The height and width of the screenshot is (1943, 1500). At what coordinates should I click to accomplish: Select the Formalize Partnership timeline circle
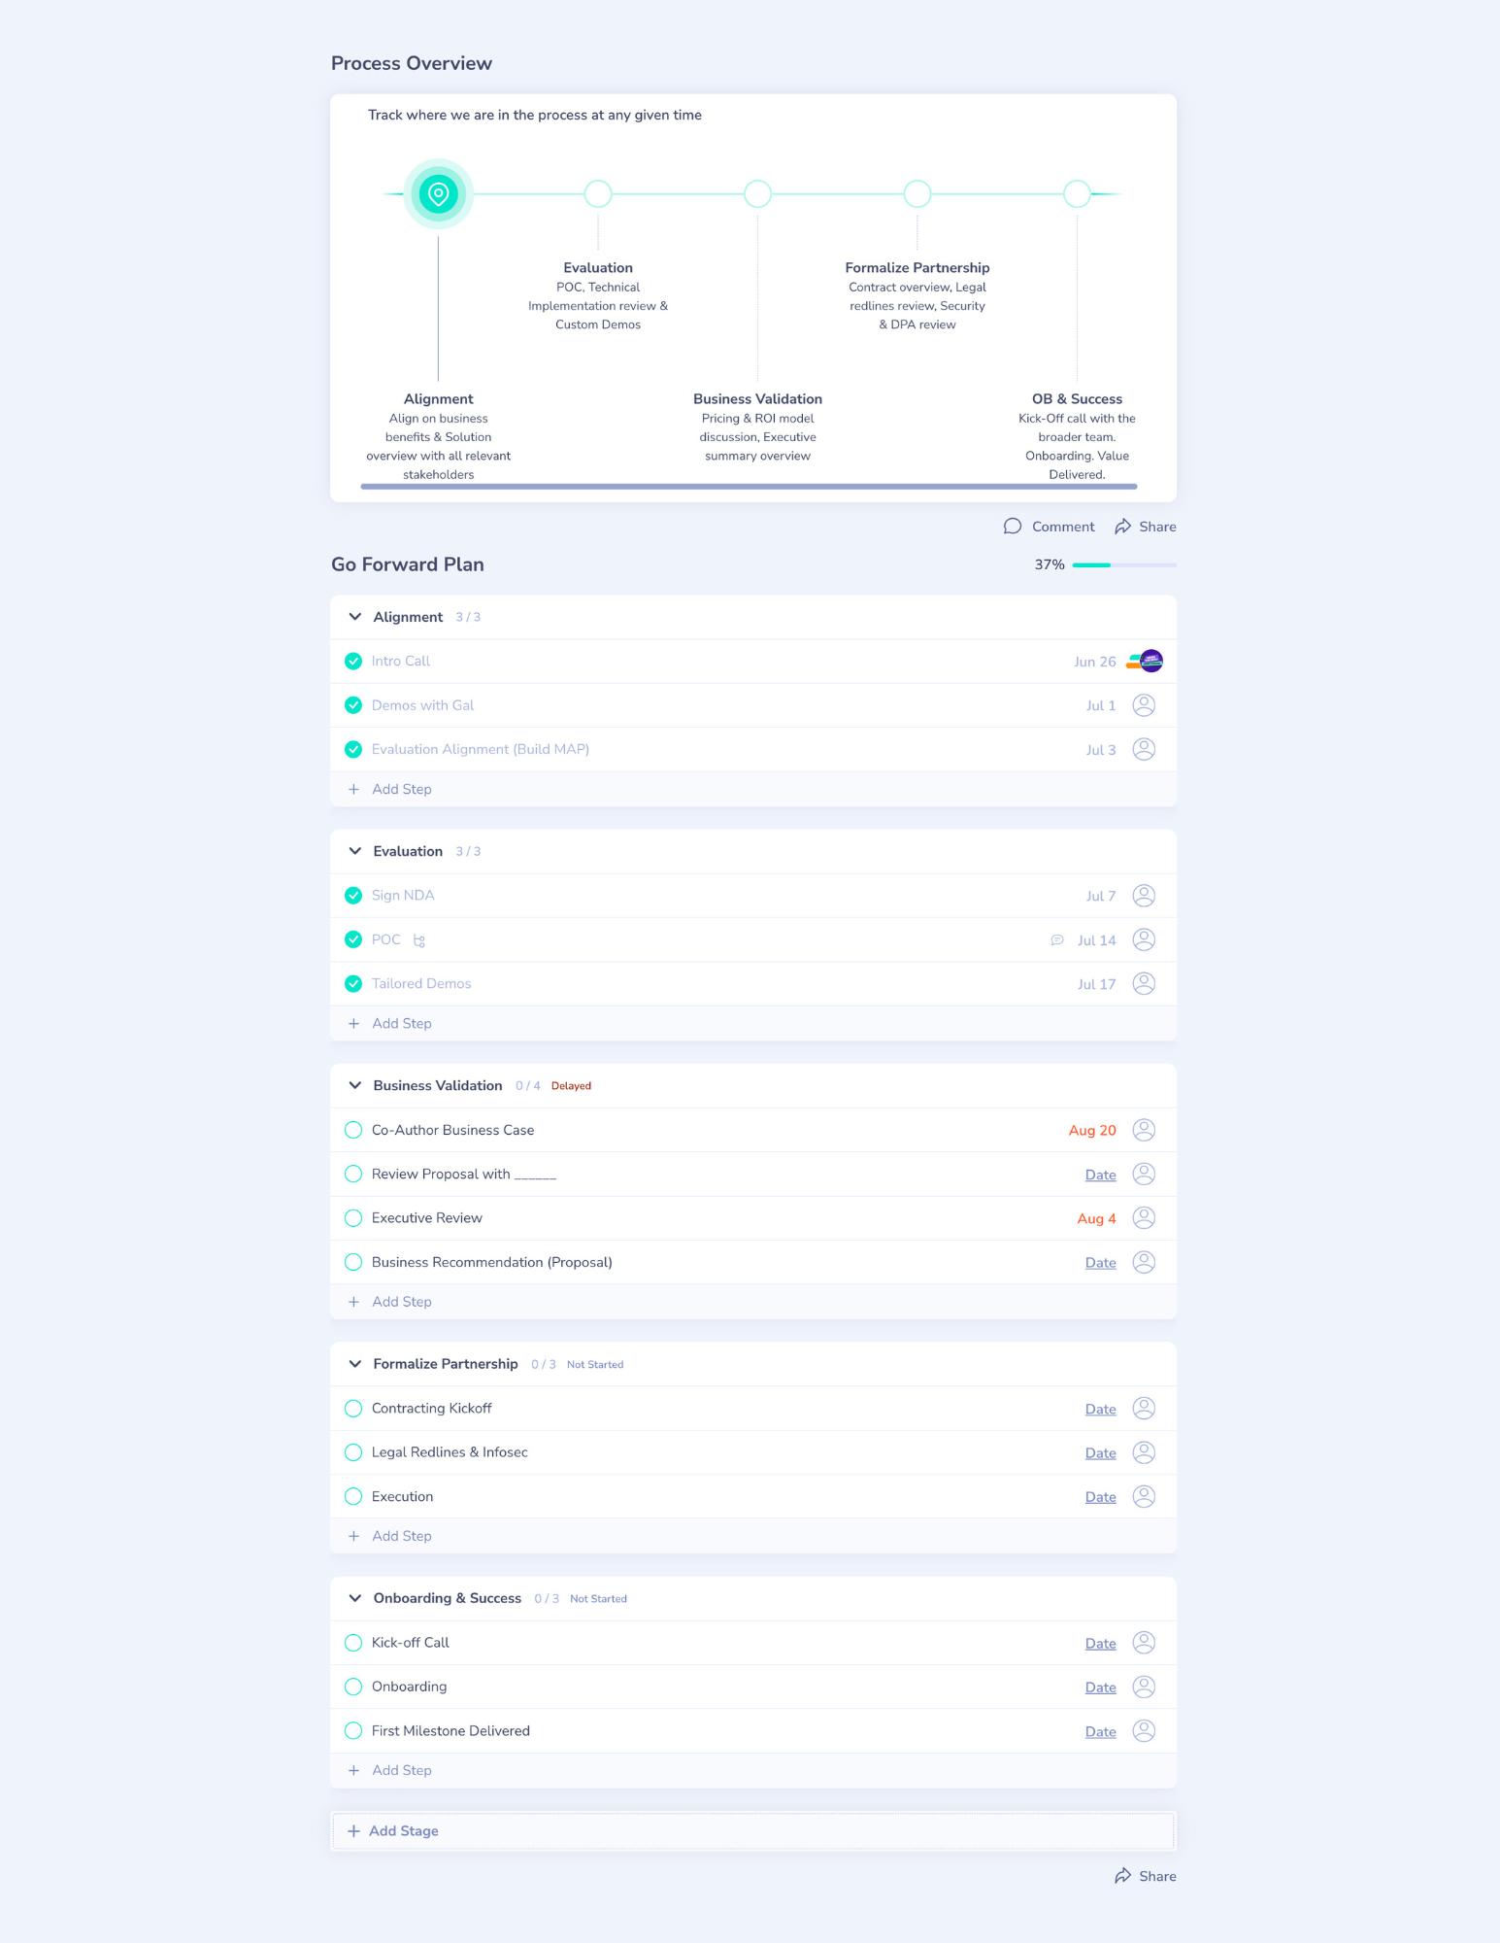pos(917,194)
